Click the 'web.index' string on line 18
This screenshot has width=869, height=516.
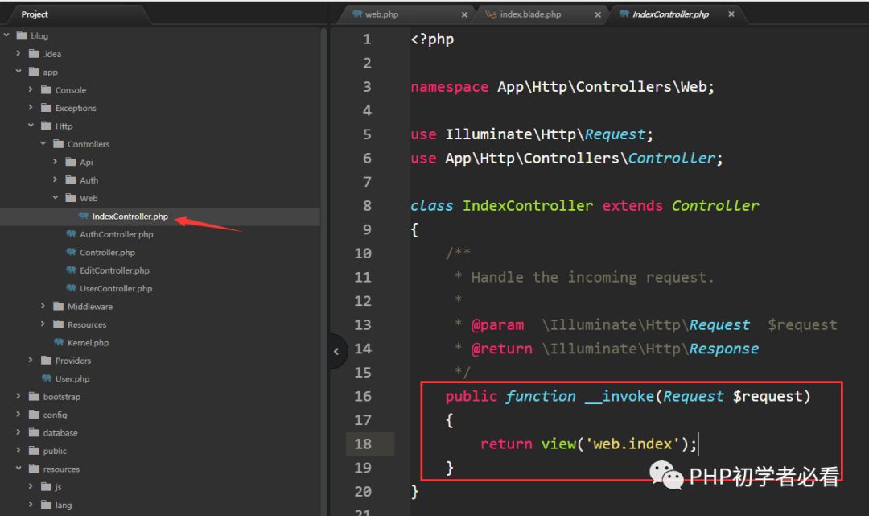click(632, 444)
